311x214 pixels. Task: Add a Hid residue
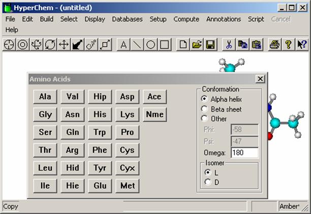tap(73, 168)
